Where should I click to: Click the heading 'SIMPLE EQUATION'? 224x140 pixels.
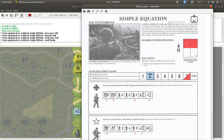(x=143, y=19)
